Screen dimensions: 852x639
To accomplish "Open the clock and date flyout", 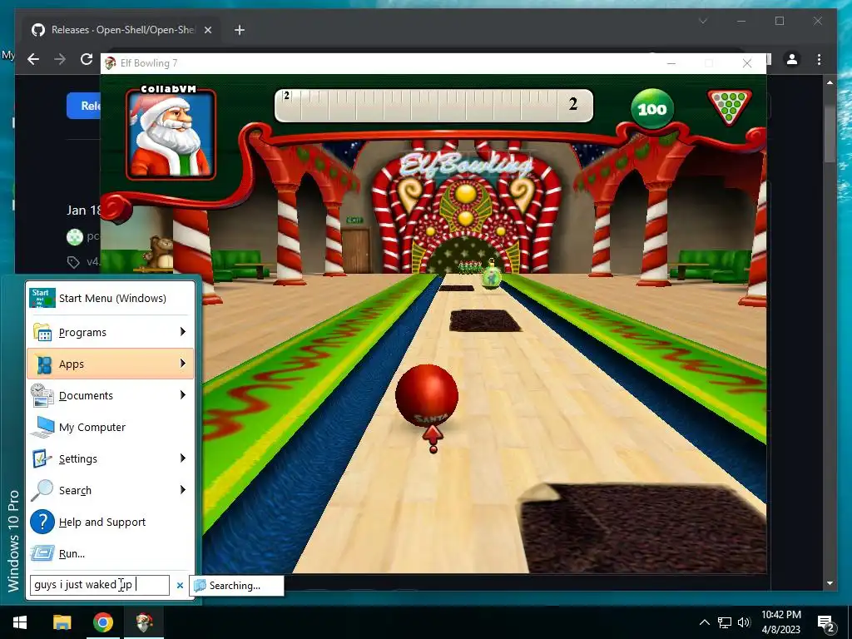I will click(x=780, y=622).
